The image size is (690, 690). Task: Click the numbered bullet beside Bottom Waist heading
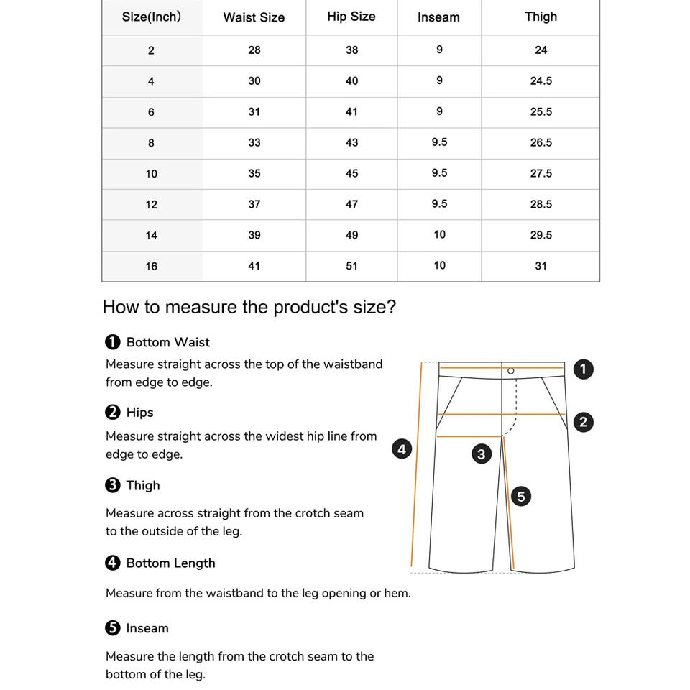pyautogui.click(x=113, y=342)
